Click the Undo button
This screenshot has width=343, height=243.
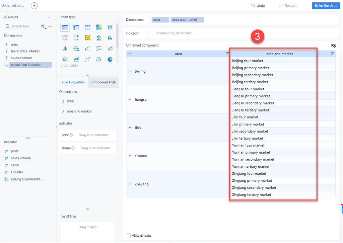pos(258,6)
